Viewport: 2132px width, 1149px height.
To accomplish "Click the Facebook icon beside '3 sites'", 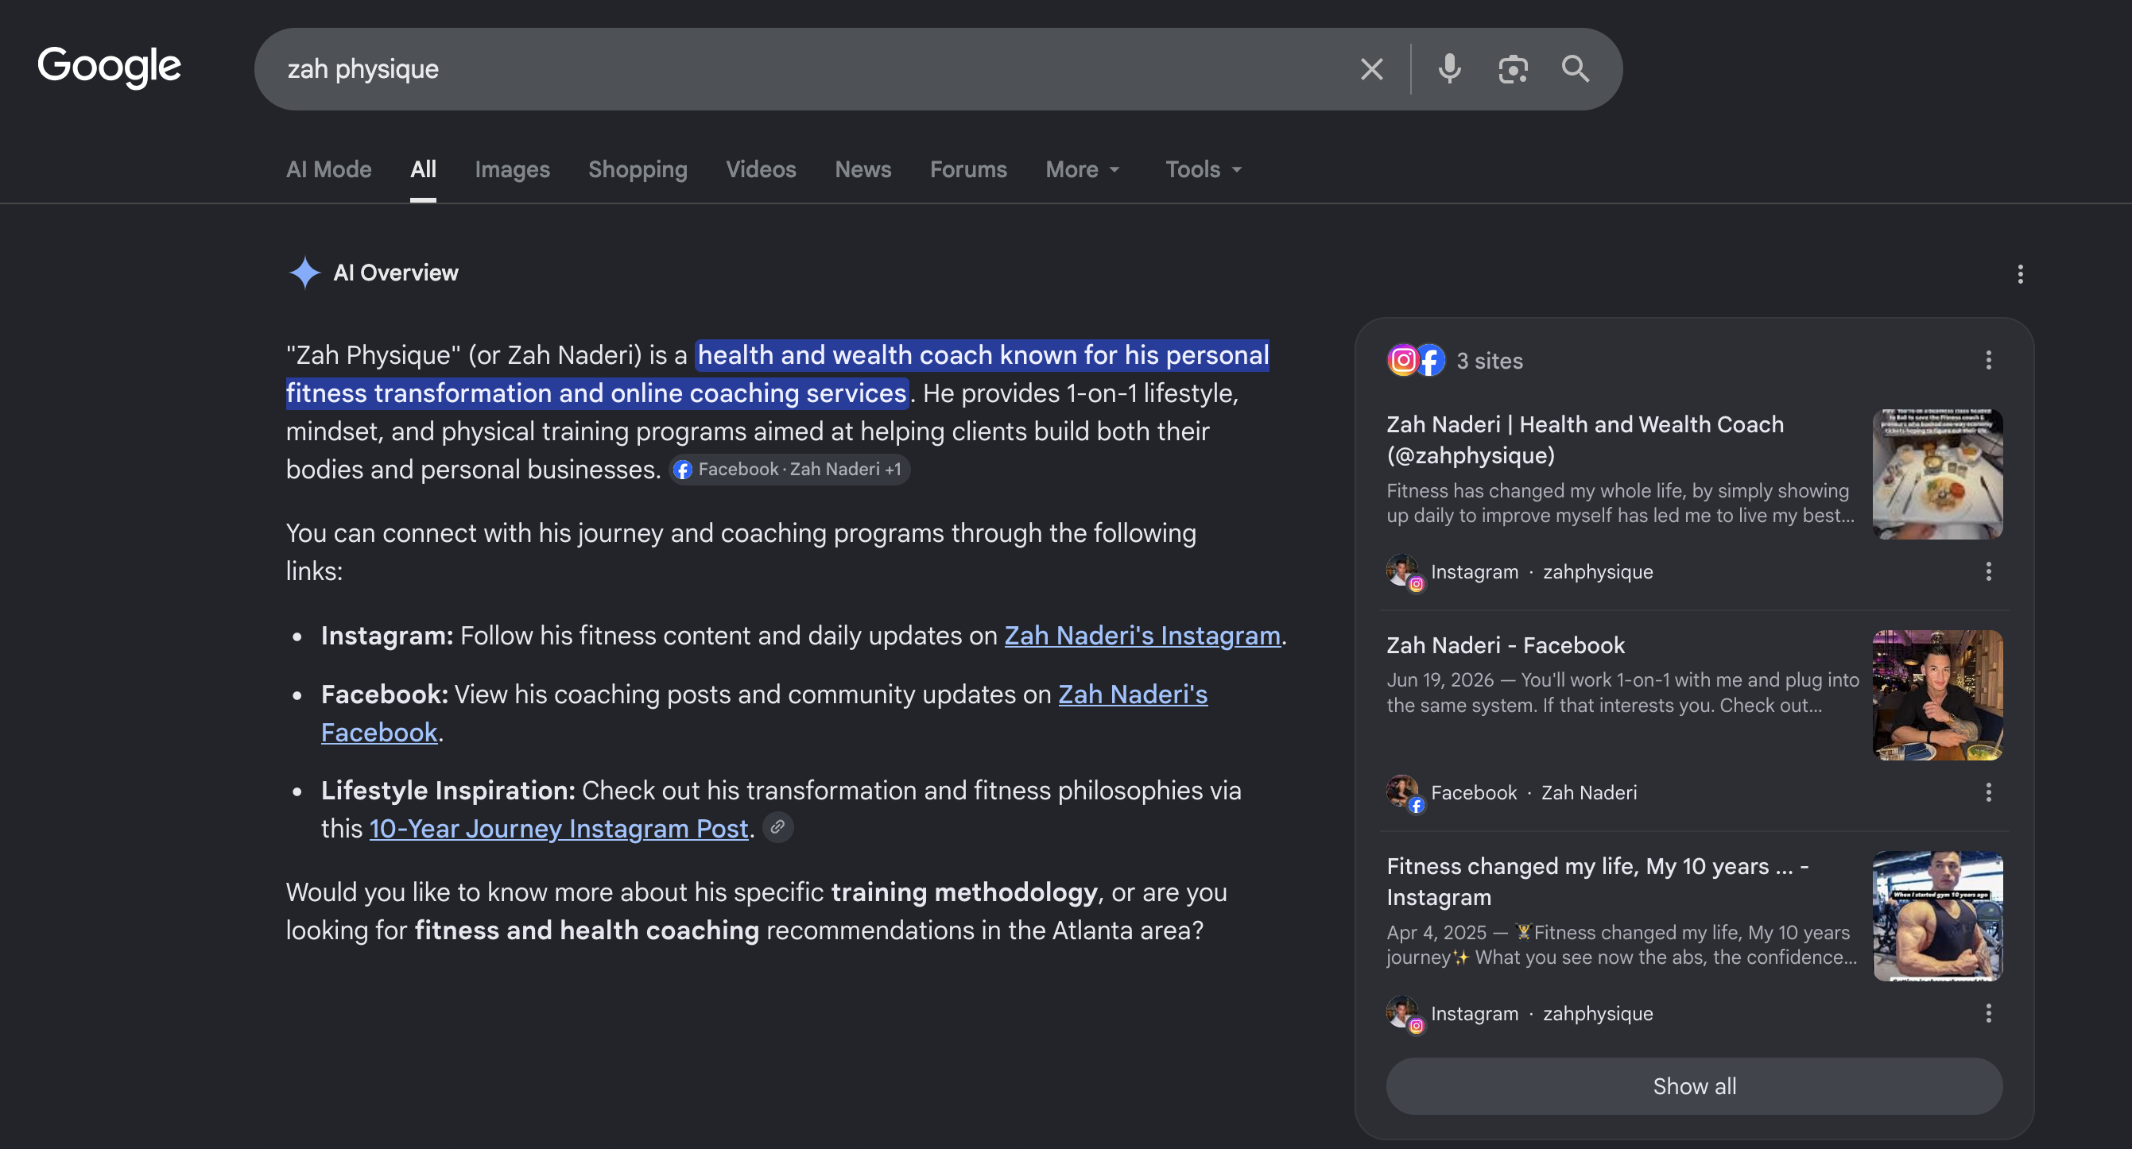I will pyautogui.click(x=1430, y=361).
